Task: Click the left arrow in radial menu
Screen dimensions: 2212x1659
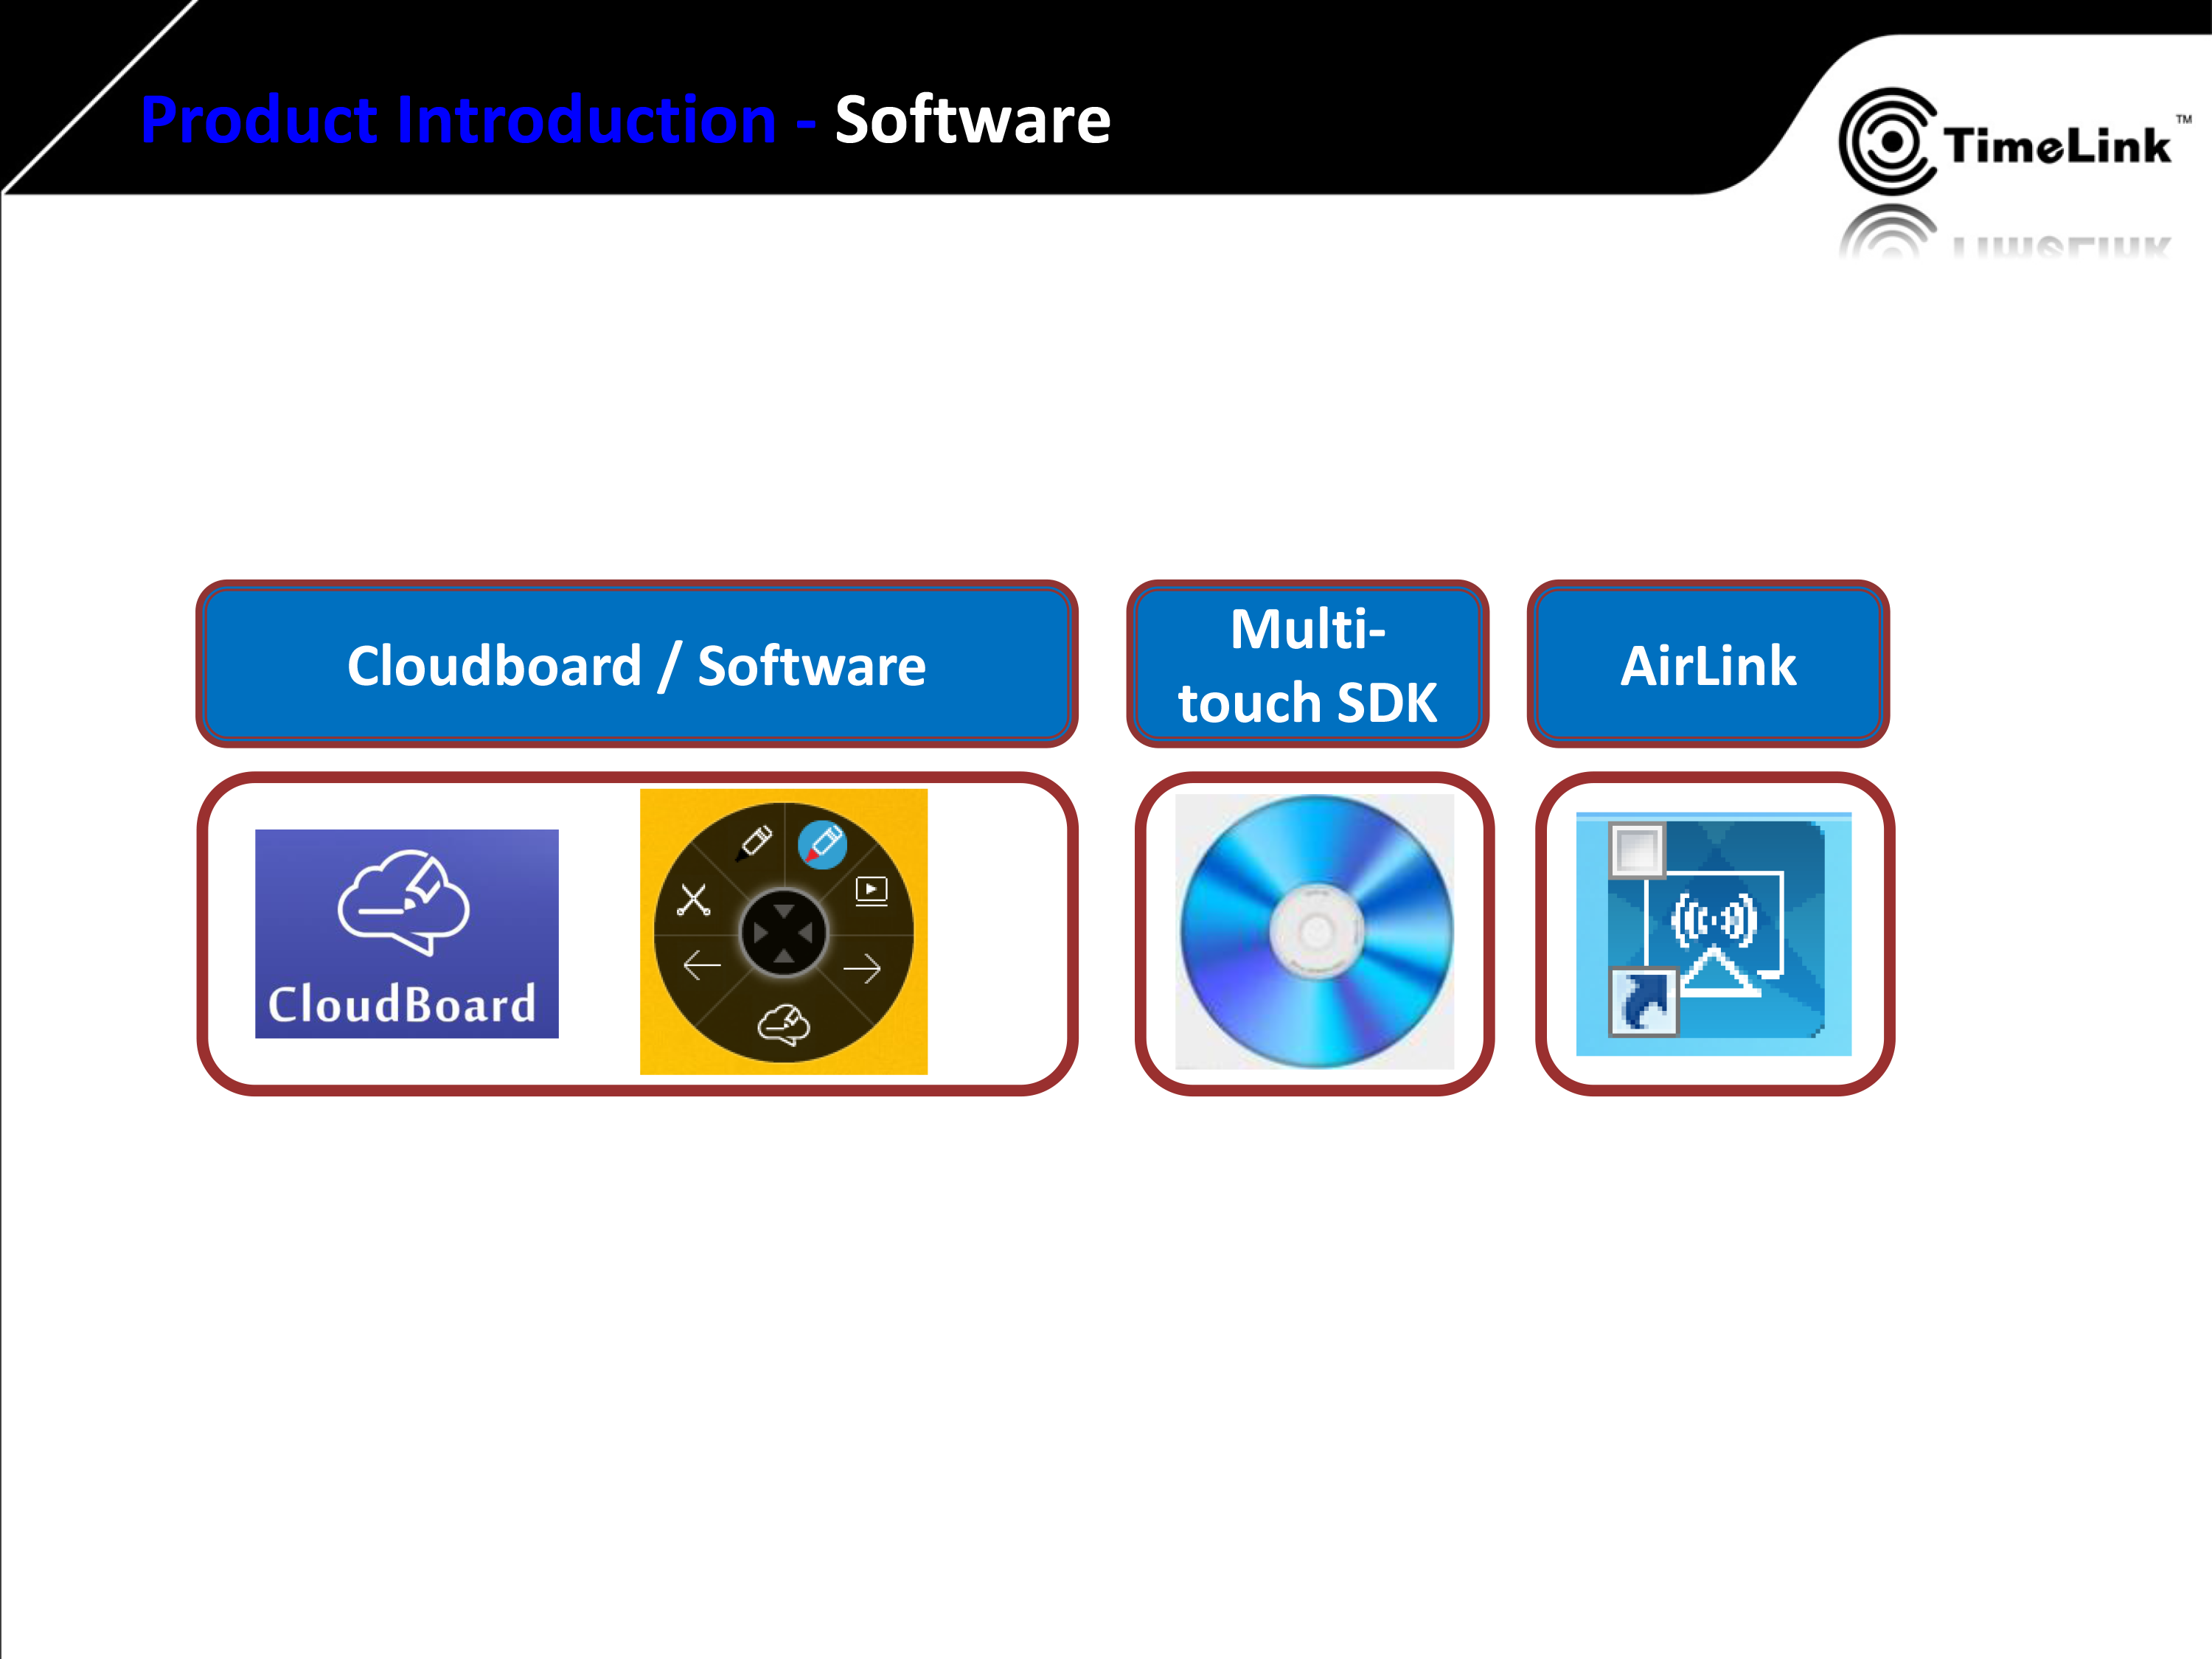Action: 701,966
